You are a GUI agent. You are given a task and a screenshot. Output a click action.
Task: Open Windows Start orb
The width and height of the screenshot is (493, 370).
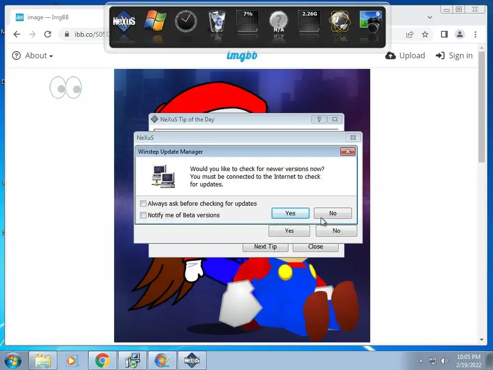click(13, 360)
